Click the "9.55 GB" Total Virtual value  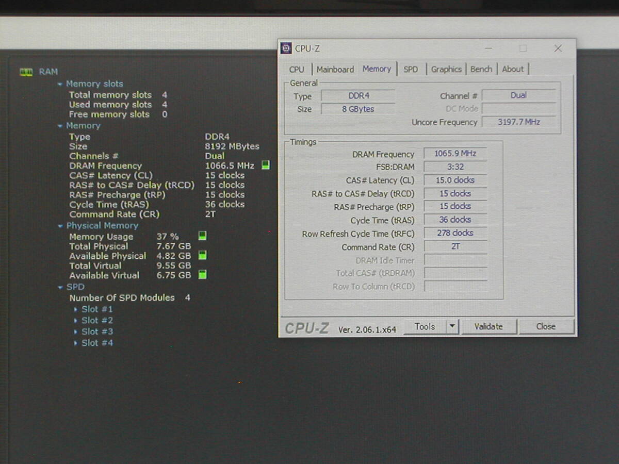pyautogui.click(x=174, y=266)
